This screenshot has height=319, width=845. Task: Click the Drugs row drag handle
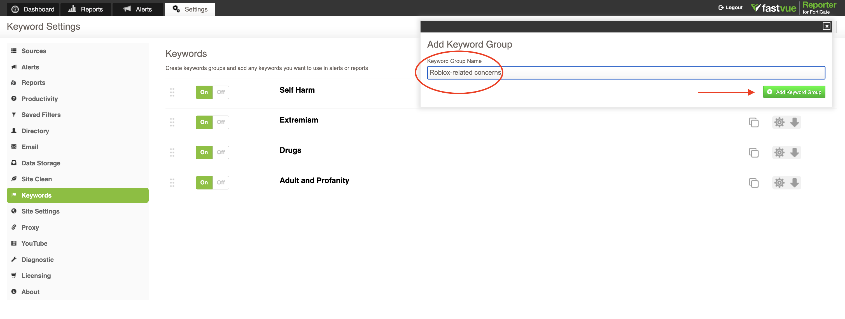coord(172,153)
